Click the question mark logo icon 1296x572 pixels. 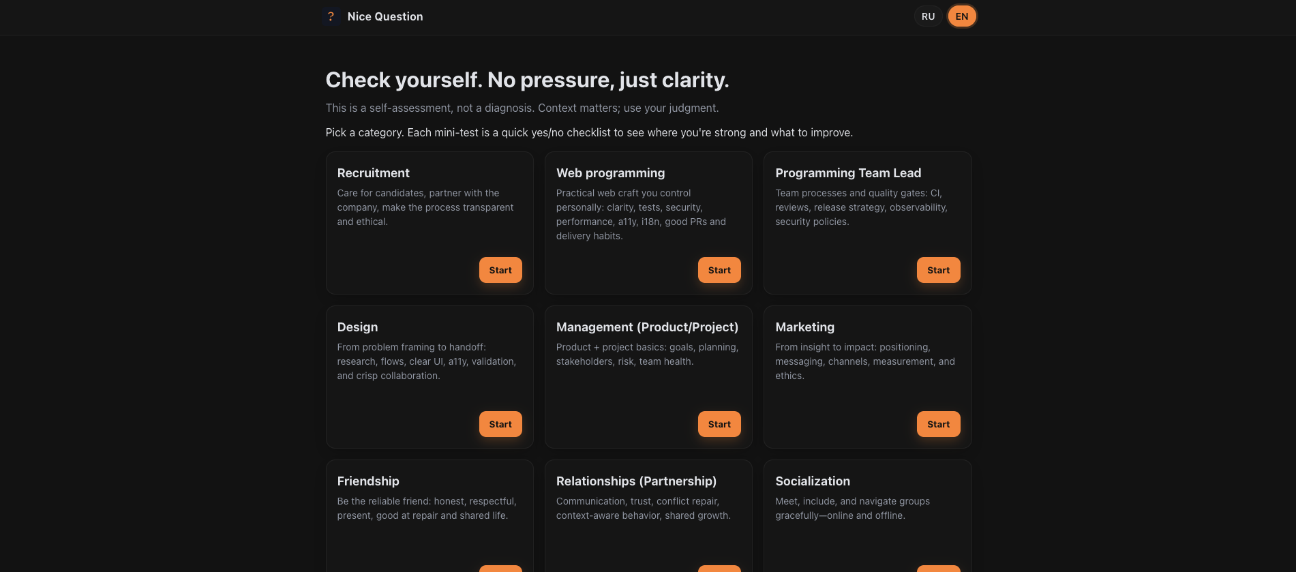tap(331, 16)
